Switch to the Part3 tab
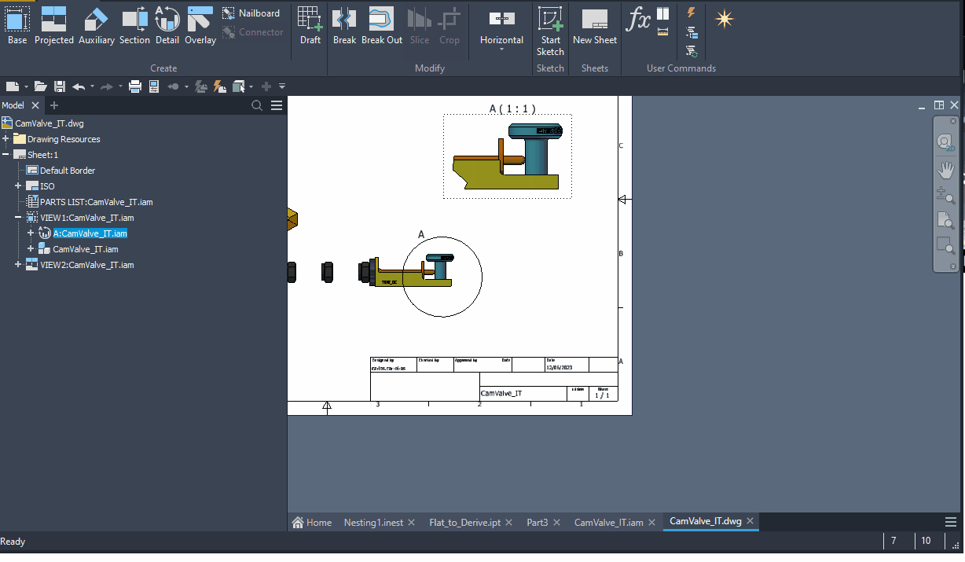 (538, 521)
